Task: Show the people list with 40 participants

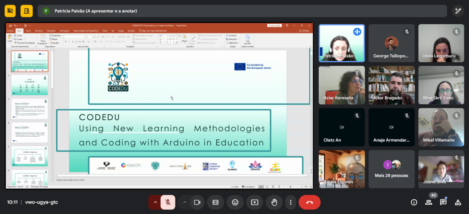Action: (x=429, y=202)
